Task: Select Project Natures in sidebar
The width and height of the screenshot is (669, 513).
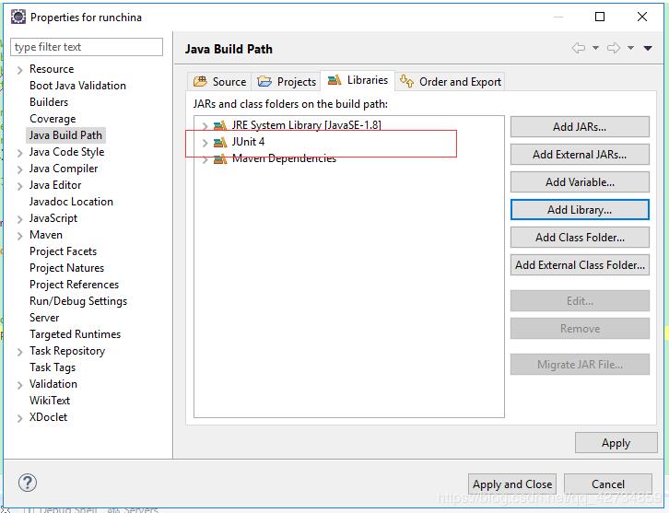Action: (x=66, y=268)
